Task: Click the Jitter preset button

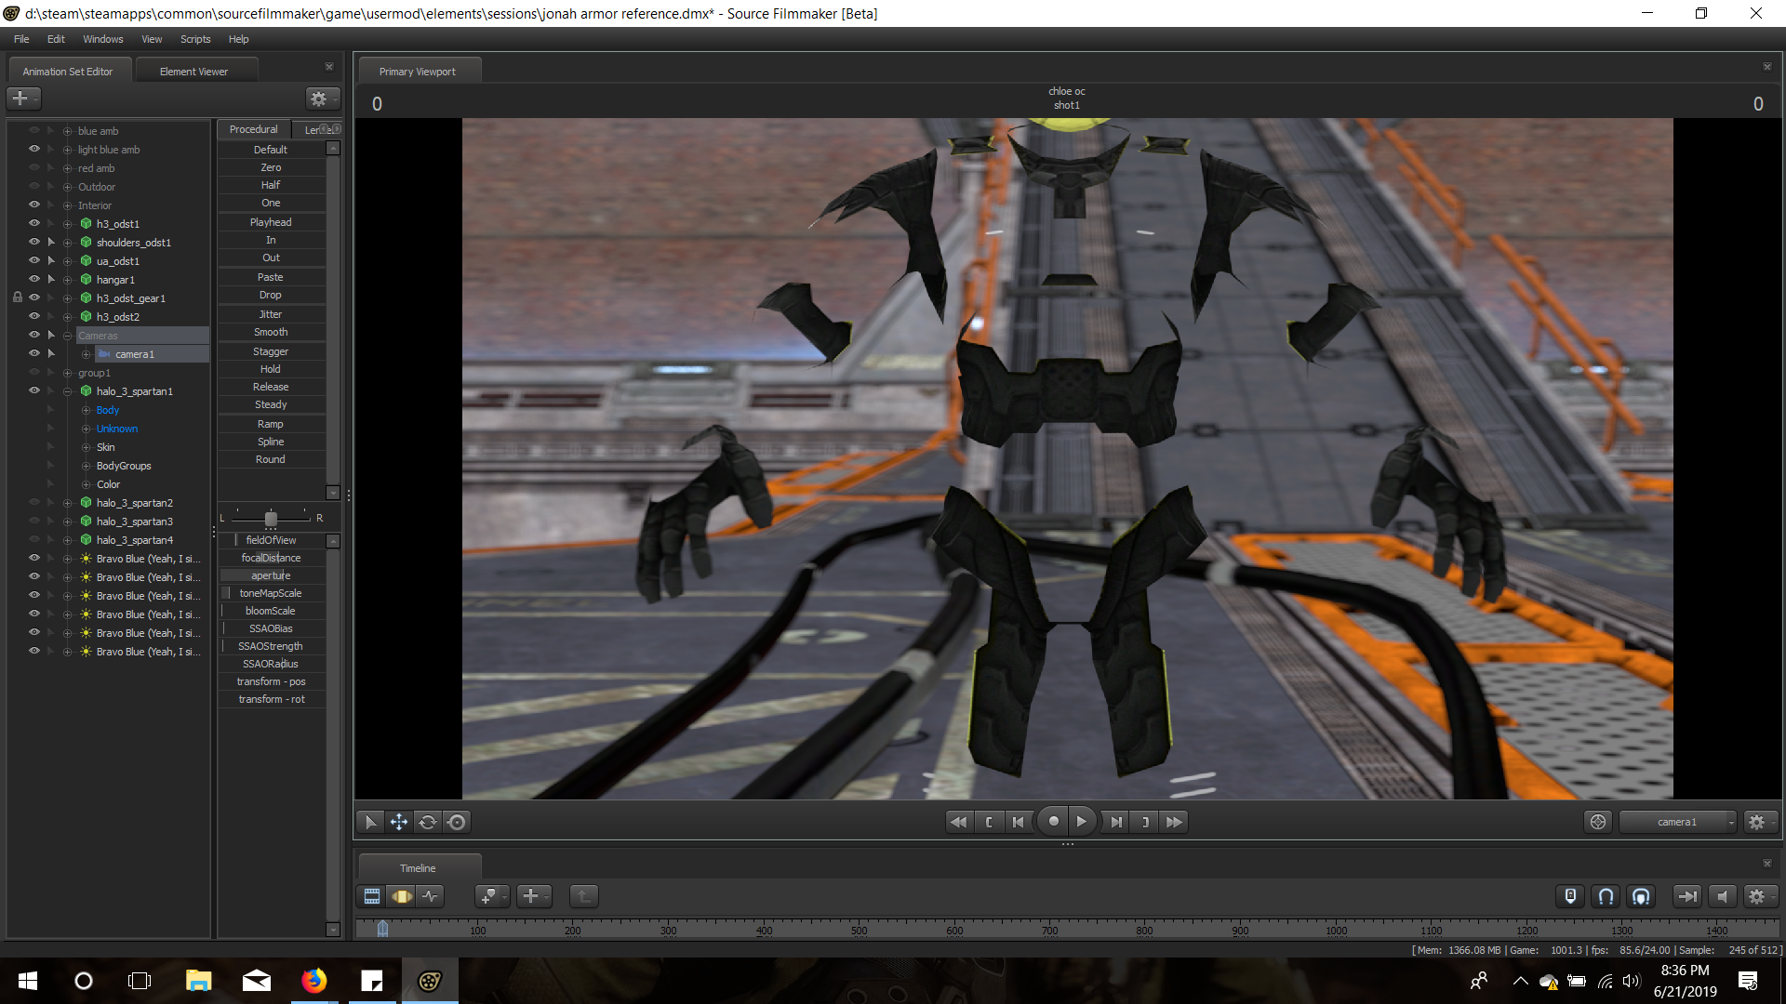Action: coord(271,314)
